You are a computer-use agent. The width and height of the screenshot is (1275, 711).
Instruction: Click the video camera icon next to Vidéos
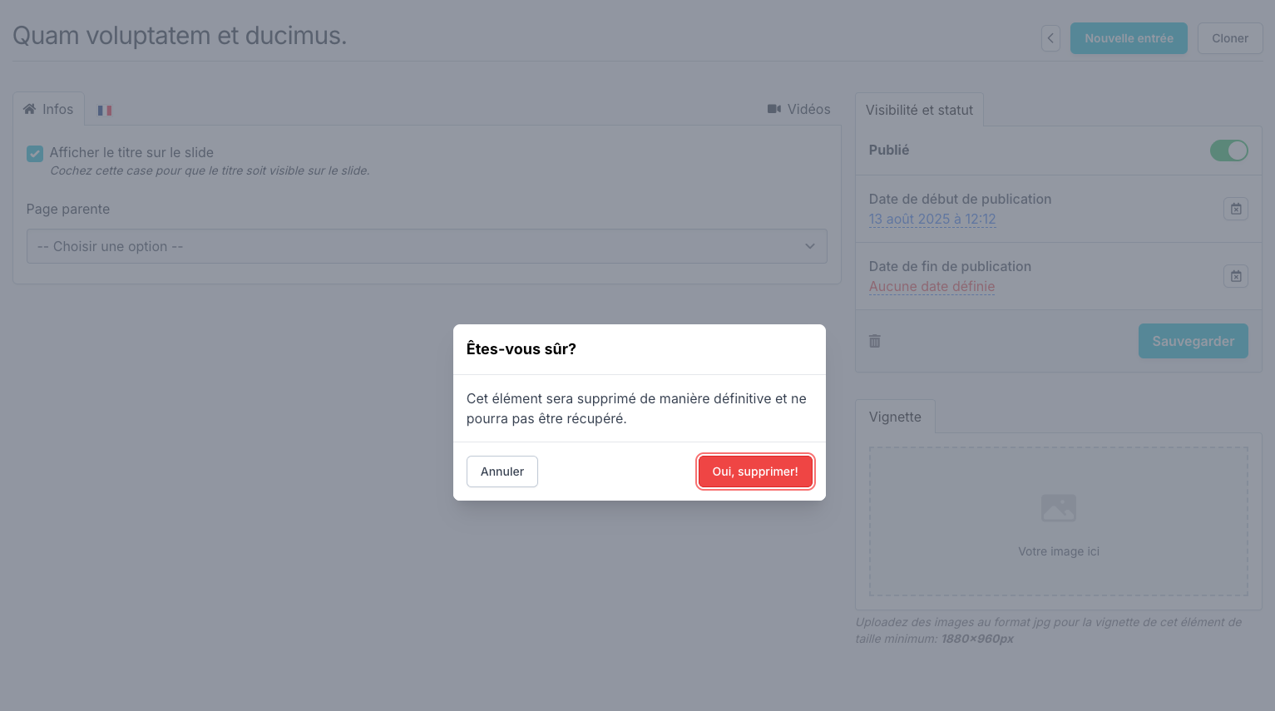tap(773, 108)
